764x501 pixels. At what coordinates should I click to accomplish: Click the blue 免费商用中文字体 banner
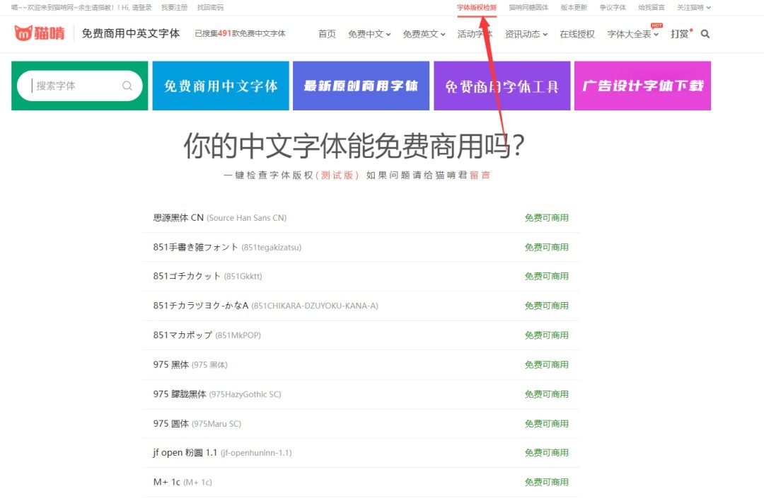[221, 86]
